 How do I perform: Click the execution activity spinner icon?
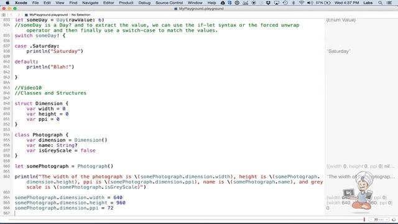[394, 220]
